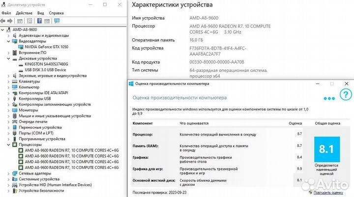Click the device code F736FD7A value
Screen dimensions: 354x197
[218, 51]
